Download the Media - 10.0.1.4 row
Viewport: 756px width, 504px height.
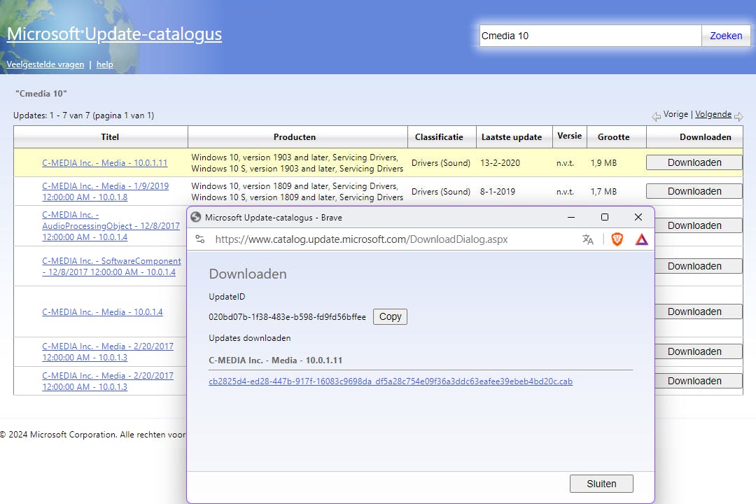(x=698, y=311)
